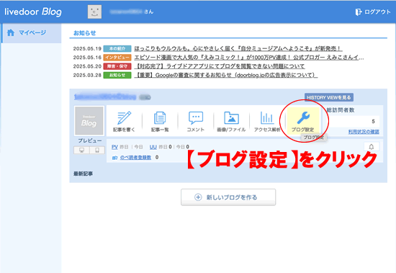Open the PV statistics link

[114, 147]
